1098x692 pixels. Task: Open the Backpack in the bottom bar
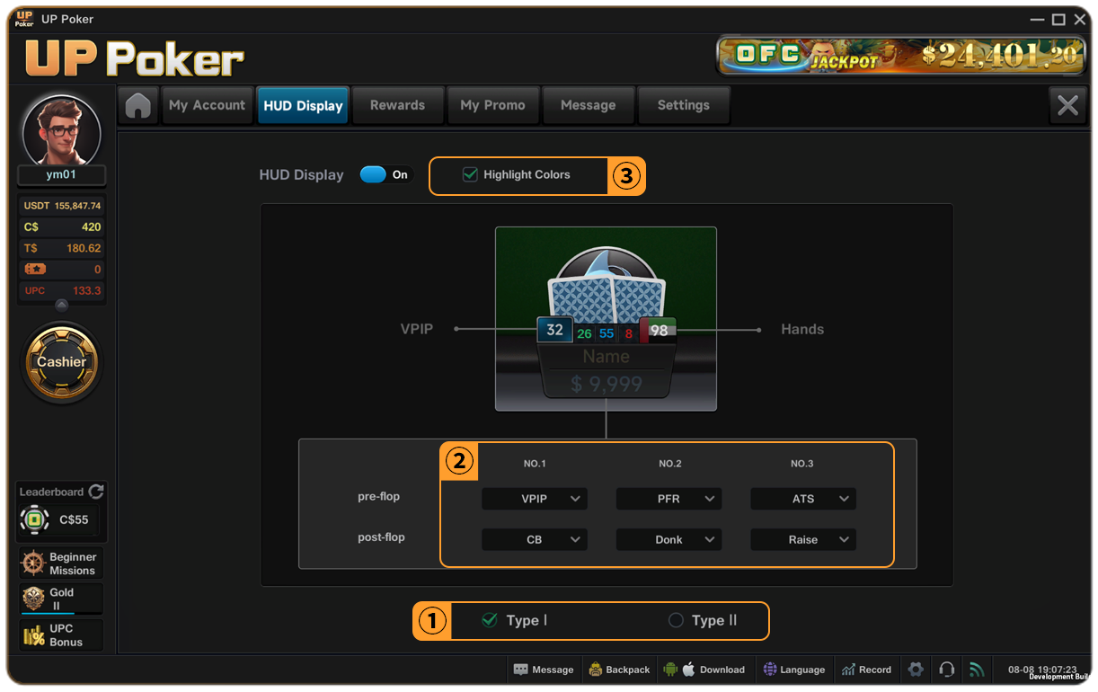point(619,670)
